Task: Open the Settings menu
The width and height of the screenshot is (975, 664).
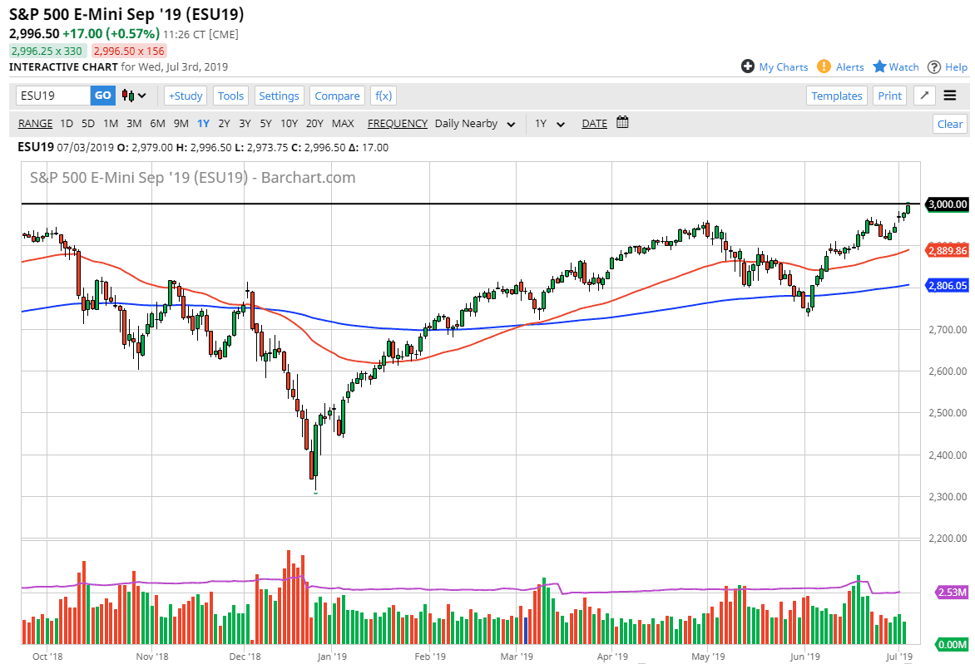Action: (279, 95)
